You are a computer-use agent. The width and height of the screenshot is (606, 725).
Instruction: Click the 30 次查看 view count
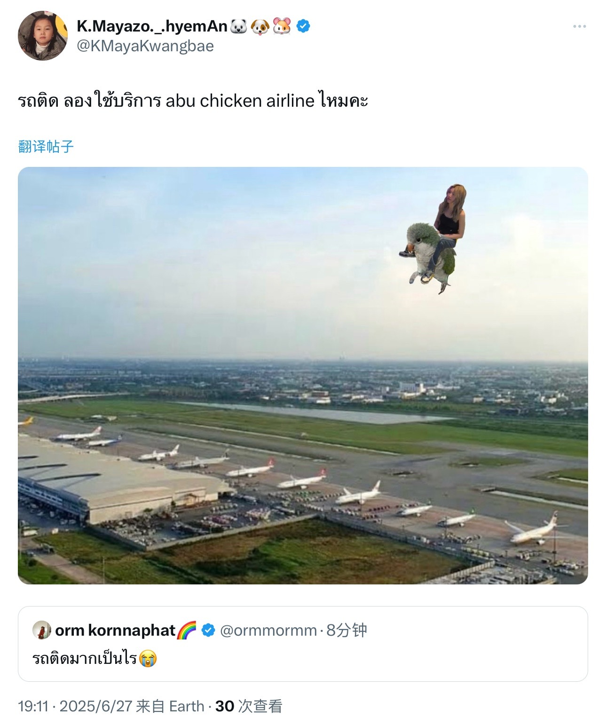249,706
